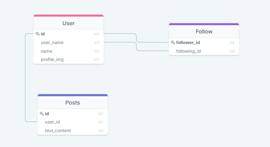Screen dimensions: 270x147
Task: Select the User table header
Action: pos(69,23)
